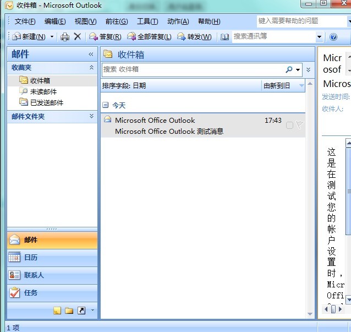Click the print icon in the toolbar
The image size is (351, 332).
point(65,37)
